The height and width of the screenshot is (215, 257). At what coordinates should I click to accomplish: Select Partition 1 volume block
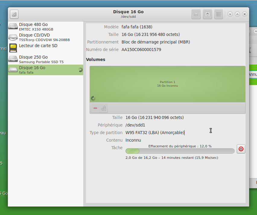[x=167, y=84]
